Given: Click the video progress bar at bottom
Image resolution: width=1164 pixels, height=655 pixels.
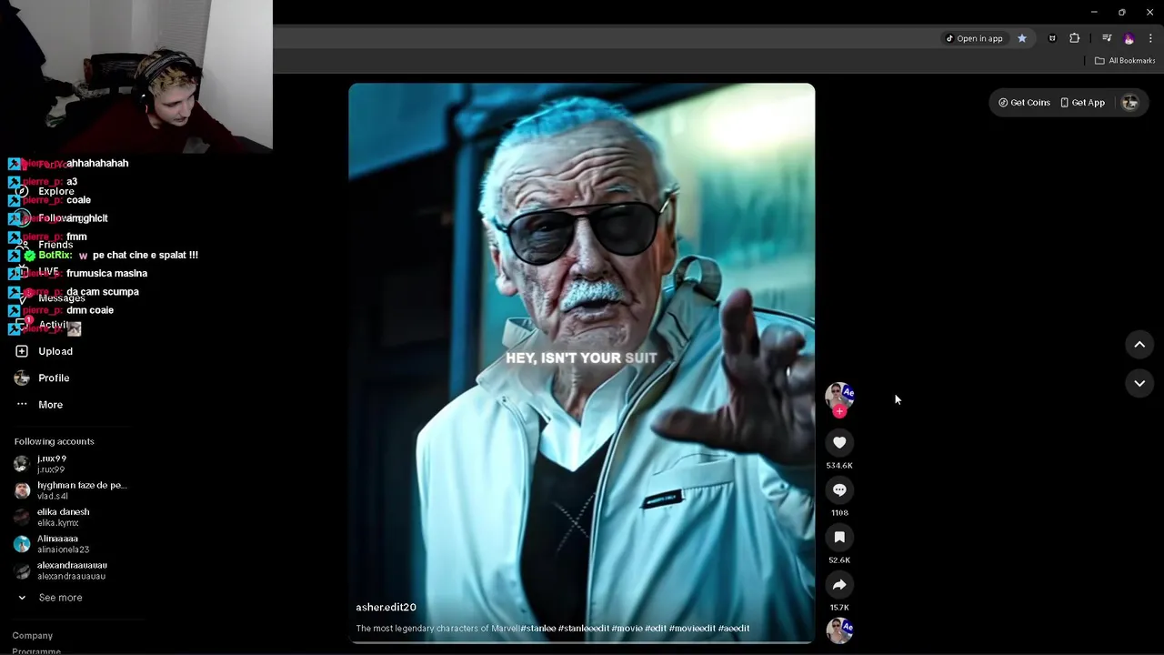Looking at the screenshot, I should click(582, 642).
